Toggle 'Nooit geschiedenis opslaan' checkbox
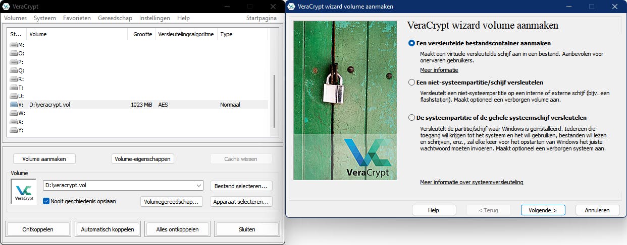 tap(46, 201)
